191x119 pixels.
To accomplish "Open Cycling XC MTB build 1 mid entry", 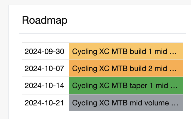I will click(x=126, y=51).
